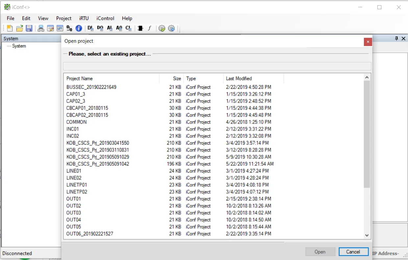
Task: Select project LINETP02
Action: point(77,192)
